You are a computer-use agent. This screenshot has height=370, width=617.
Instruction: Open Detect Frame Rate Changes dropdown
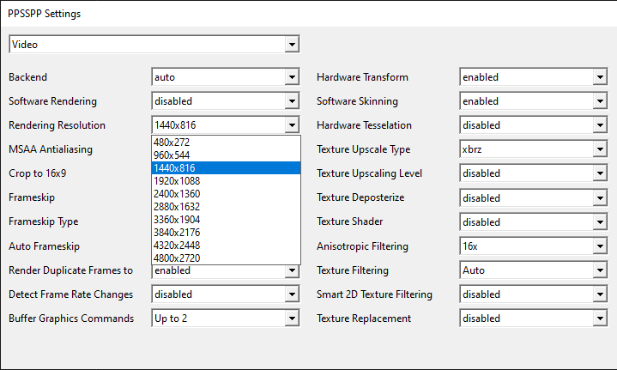click(226, 294)
